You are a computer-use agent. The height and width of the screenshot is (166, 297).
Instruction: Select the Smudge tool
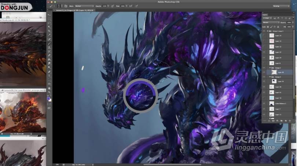click(x=49, y=63)
